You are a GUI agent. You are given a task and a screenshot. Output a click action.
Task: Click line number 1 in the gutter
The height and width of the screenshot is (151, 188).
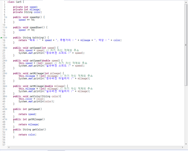[x=5, y=2]
